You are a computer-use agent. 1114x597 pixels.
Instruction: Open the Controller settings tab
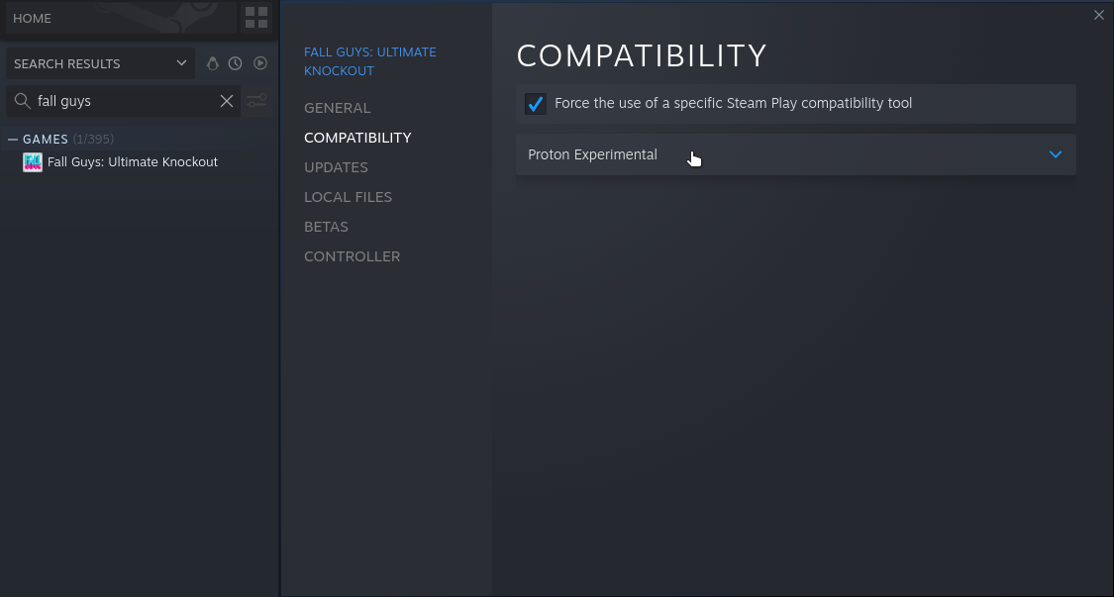[x=352, y=256]
